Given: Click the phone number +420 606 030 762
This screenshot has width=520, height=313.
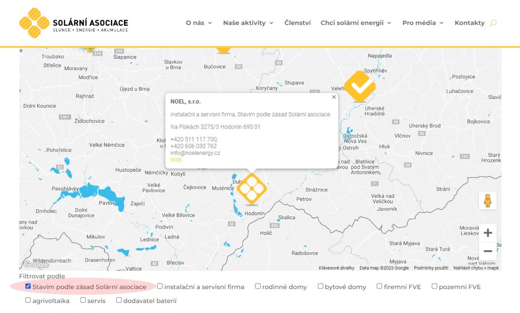Looking at the screenshot, I should point(194,146).
